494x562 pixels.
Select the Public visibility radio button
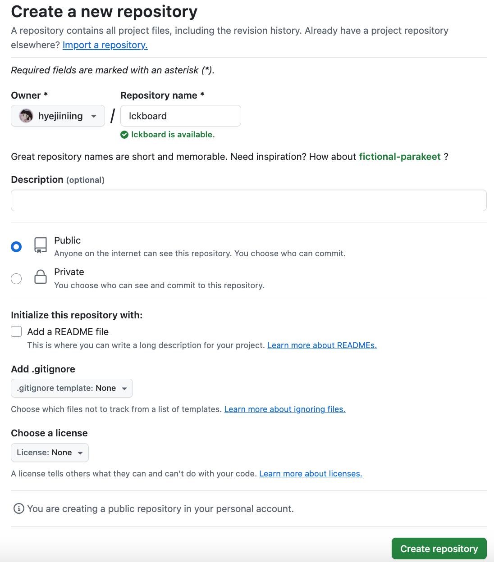click(x=16, y=247)
